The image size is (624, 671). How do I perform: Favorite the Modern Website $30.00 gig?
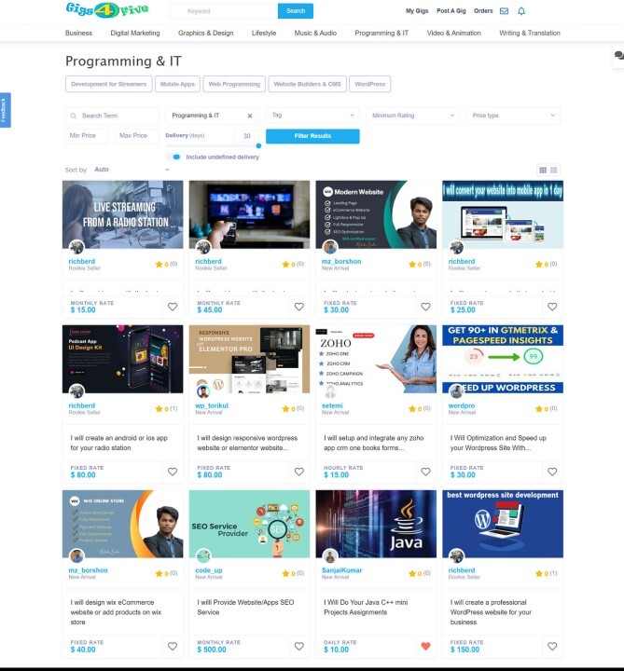click(x=425, y=307)
